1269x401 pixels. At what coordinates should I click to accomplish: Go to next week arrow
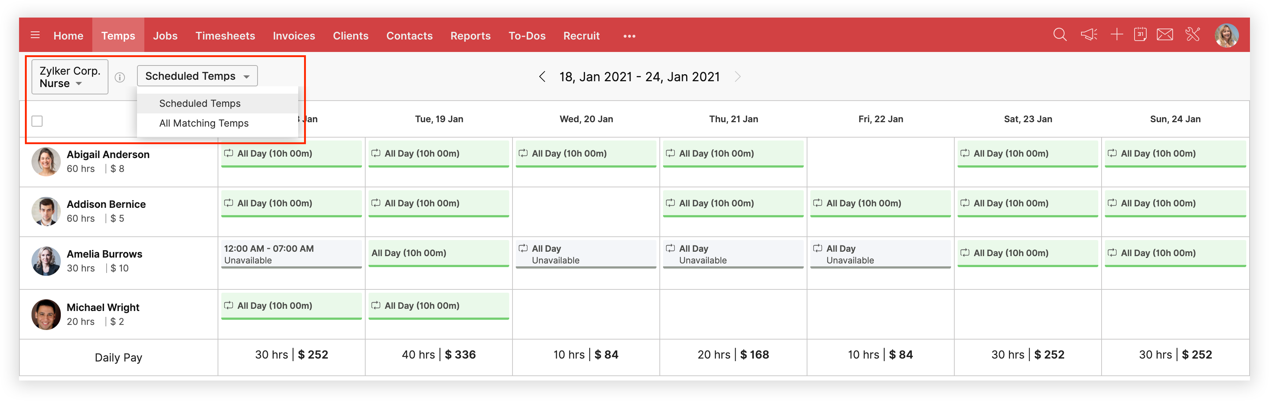pyautogui.click(x=737, y=77)
